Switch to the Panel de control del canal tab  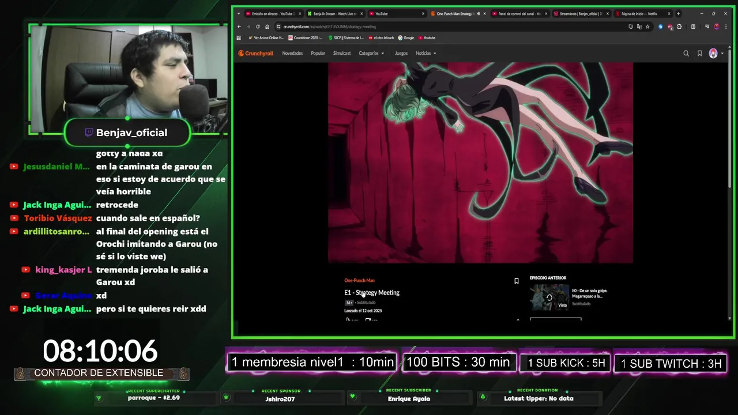tap(519, 14)
